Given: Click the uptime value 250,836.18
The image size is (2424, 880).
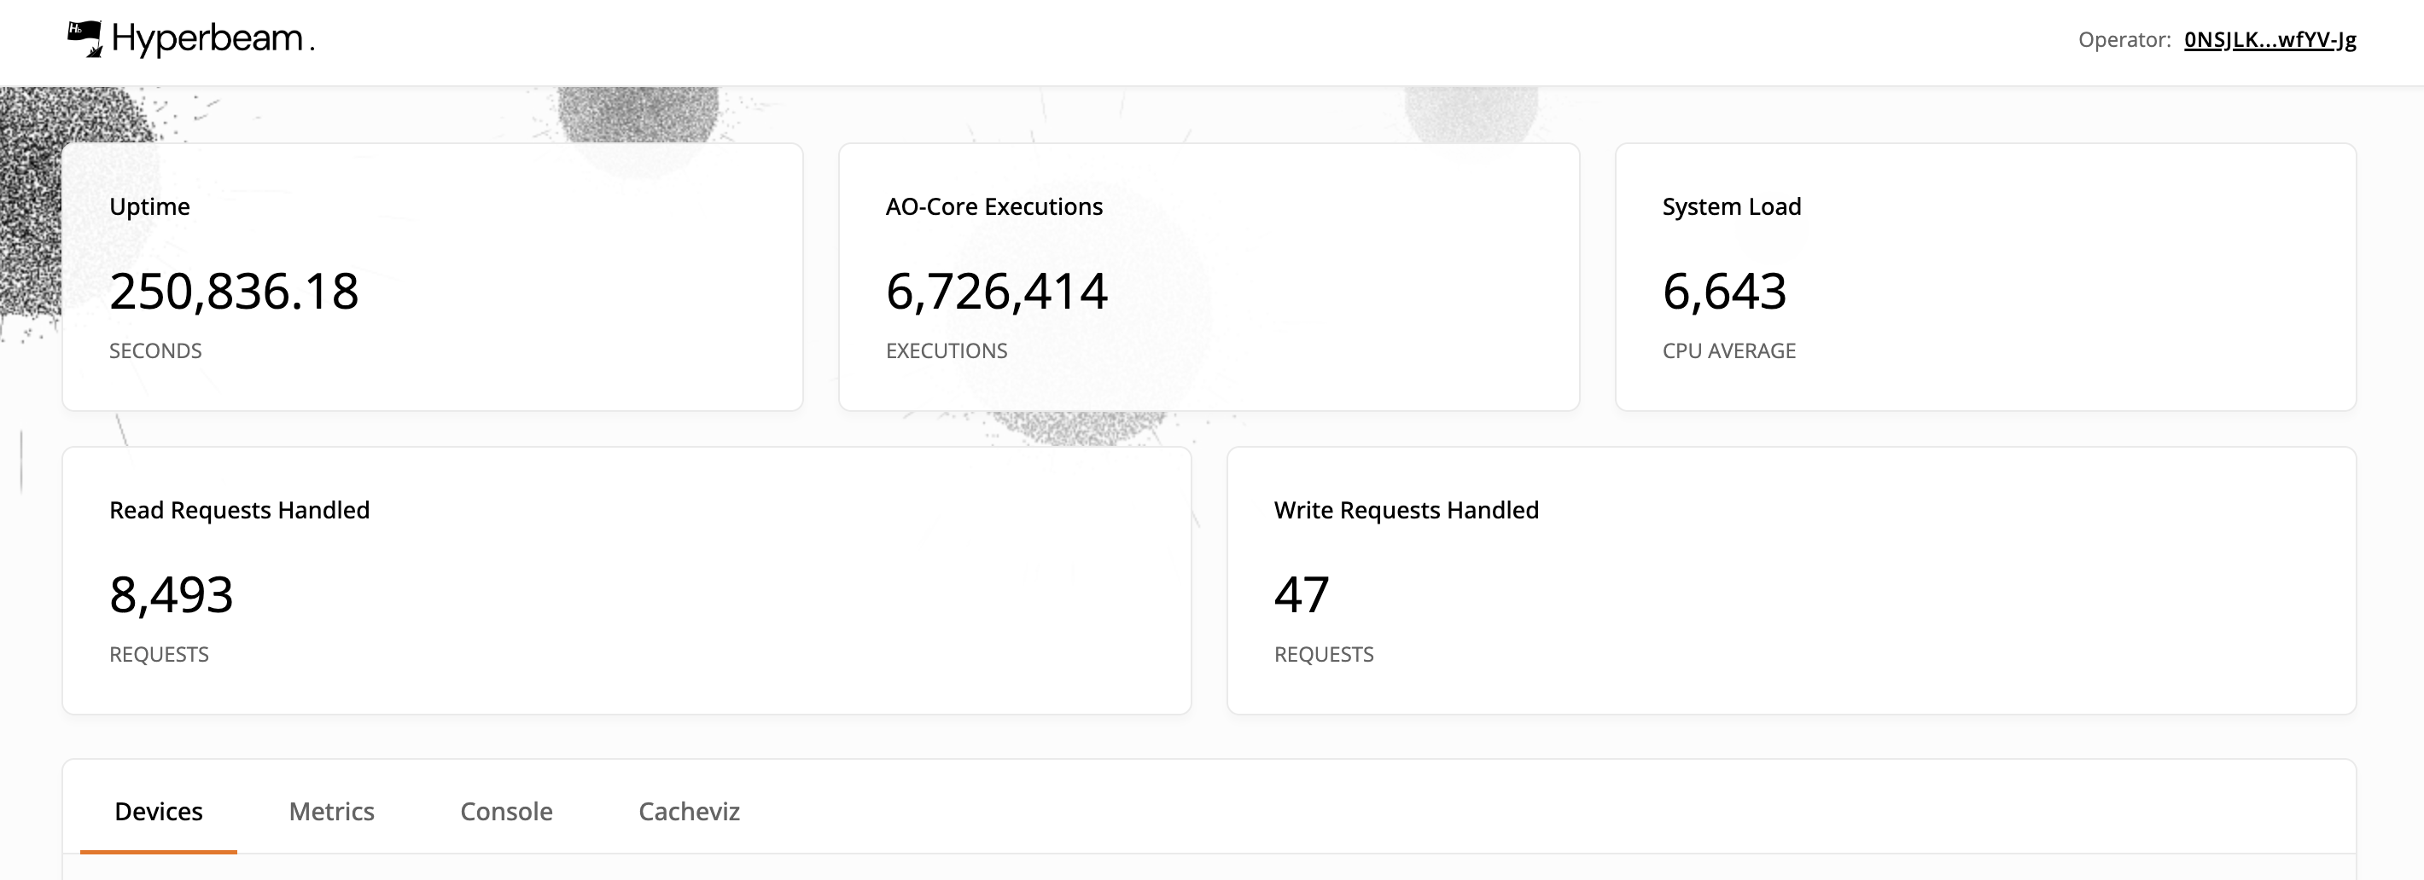Looking at the screenshot, I should [233, 291].
